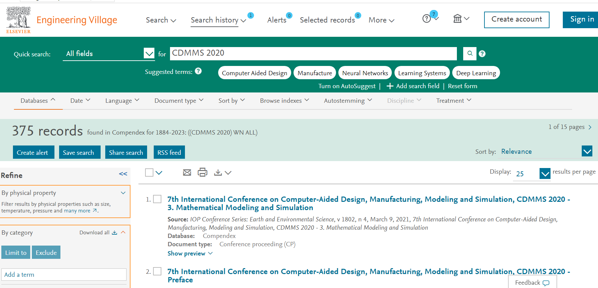This screenshot has width=598, height=288.
Task: Click the Elsevier tree logo
Action: tap(18, 20)
